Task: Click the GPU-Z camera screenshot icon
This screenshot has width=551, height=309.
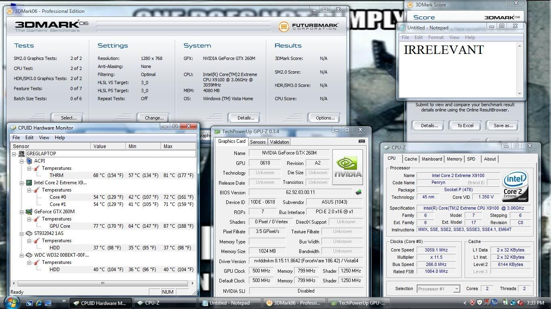Action: (361, 141)
